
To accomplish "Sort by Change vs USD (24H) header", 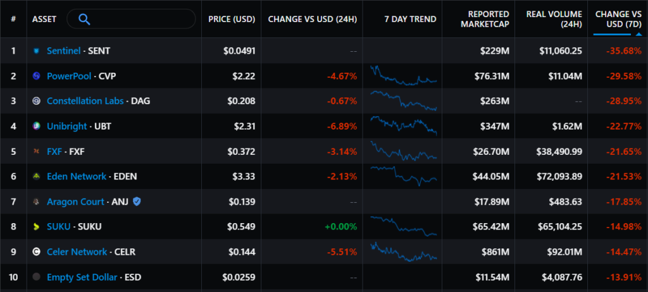I will pyautogui.click(x=313, y=19).
